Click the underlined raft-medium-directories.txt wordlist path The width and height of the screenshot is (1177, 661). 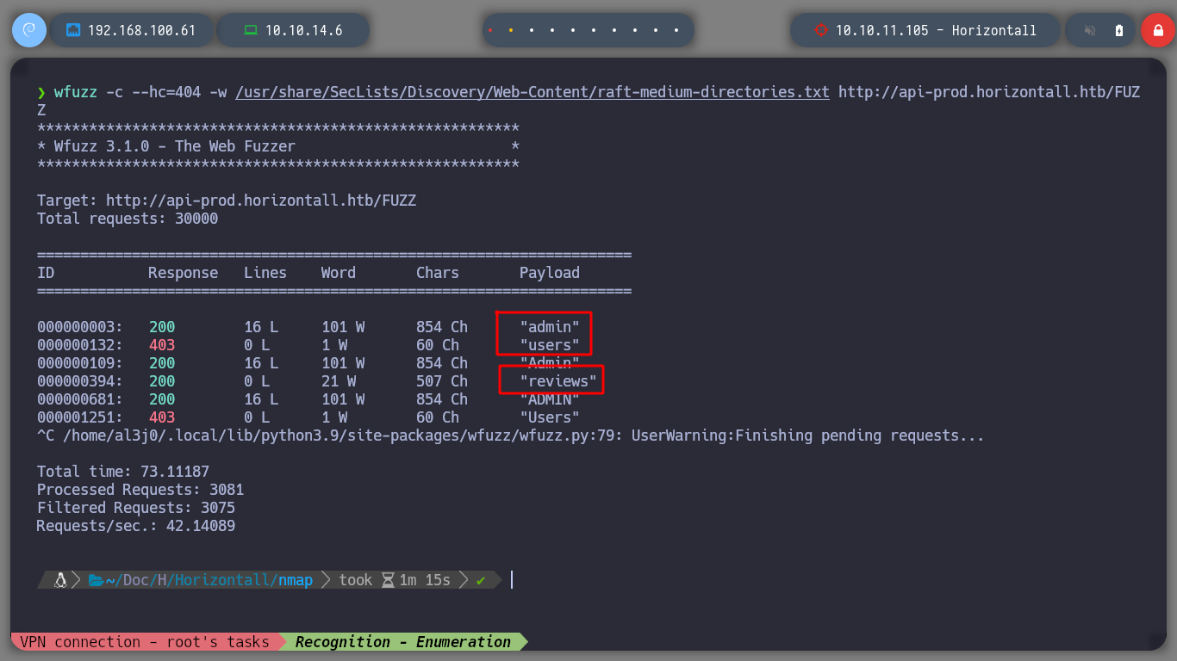(x=532, y=92)
